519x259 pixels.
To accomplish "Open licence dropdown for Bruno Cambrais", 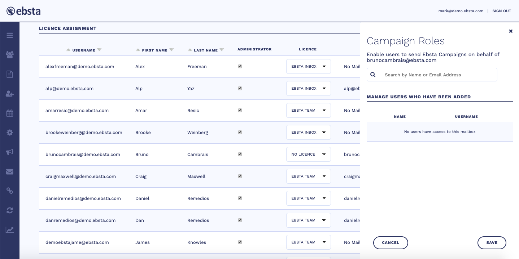I will [x=308, y=155].
